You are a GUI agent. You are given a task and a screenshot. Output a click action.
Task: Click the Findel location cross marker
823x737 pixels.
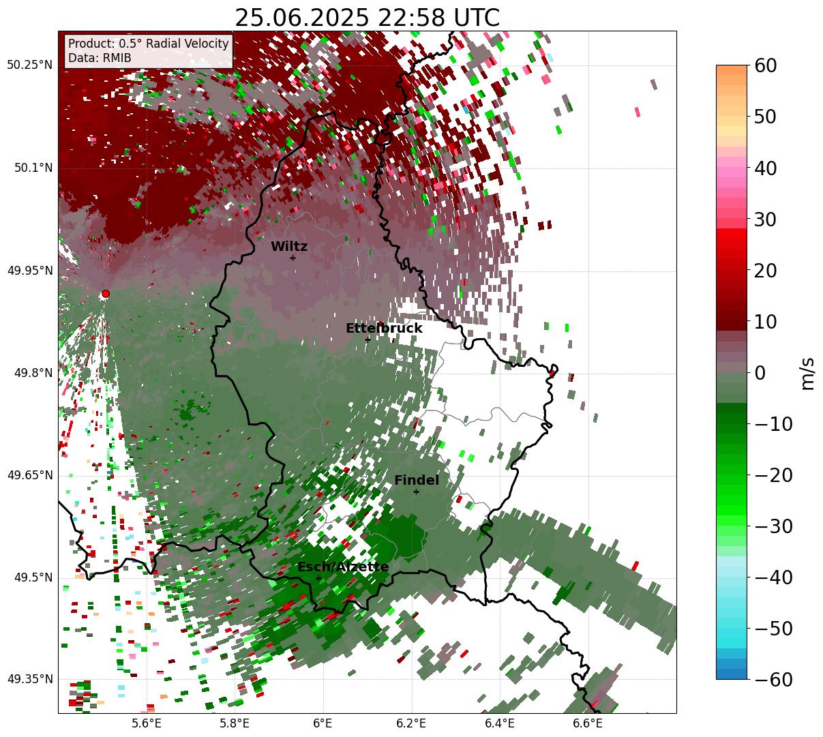(x=416, y=492)
